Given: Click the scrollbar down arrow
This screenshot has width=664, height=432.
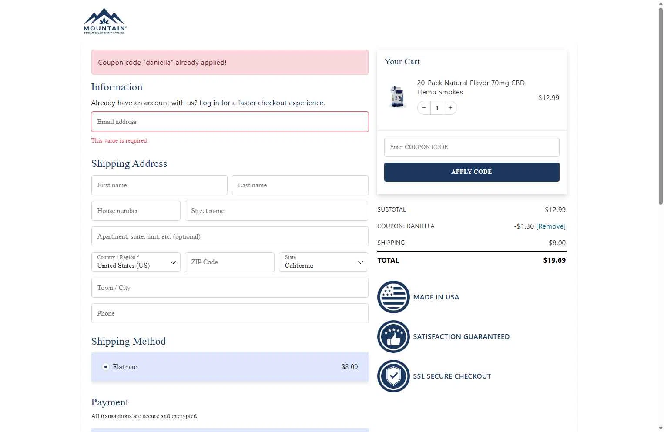Looking at the screenshot, I should (660, 429).
